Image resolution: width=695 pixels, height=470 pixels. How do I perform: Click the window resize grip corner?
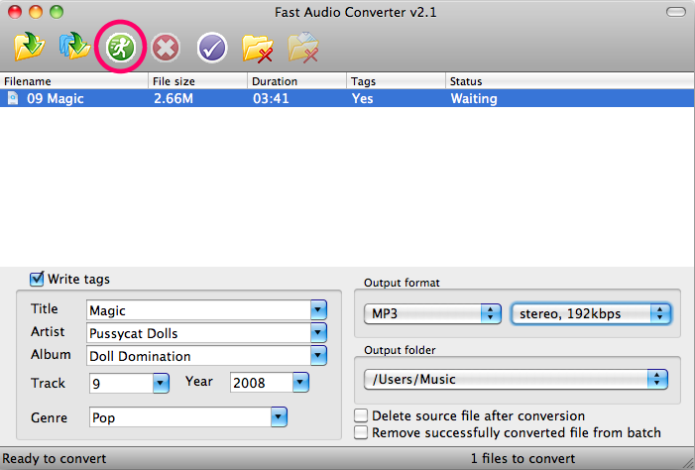[688, 463]
